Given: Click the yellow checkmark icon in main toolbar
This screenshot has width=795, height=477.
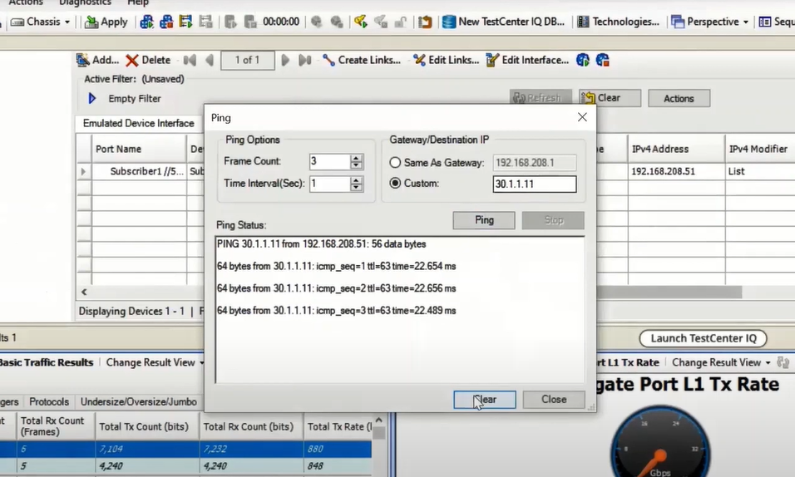Looking at the screenshot, I should coord(360,22).
